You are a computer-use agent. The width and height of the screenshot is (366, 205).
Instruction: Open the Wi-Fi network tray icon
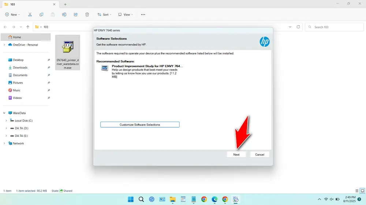click(326, 199)
